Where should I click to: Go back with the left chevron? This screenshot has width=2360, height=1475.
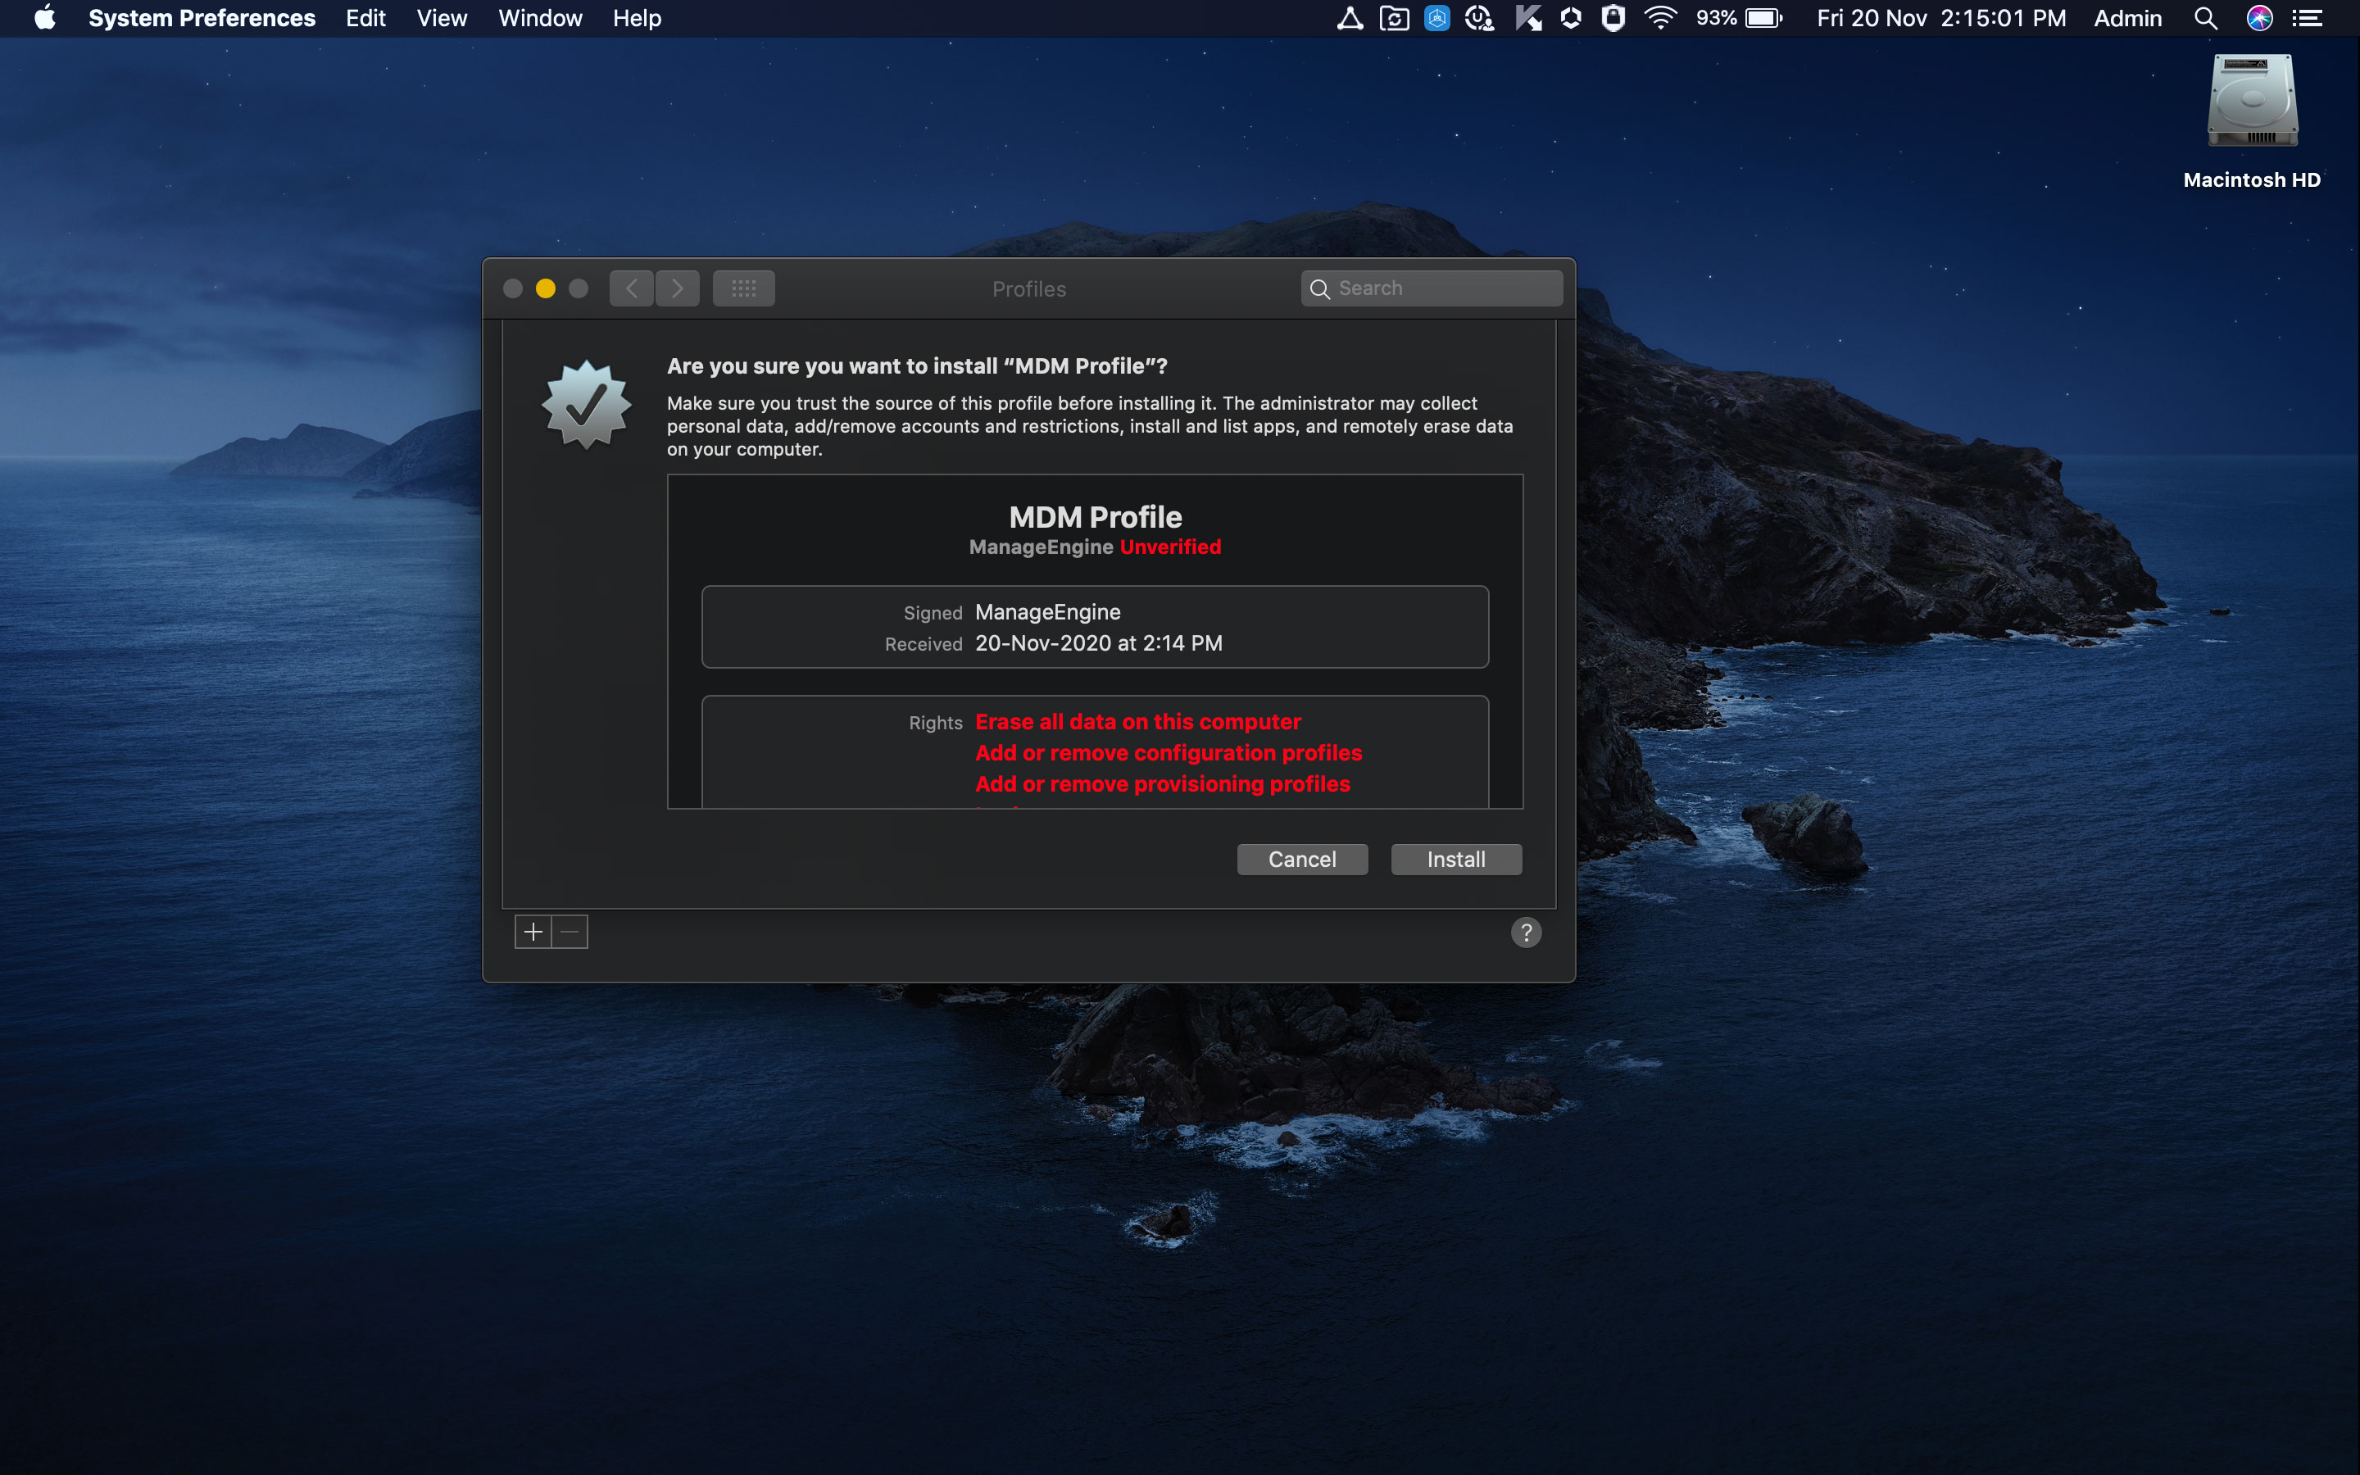tap(631, 288)
